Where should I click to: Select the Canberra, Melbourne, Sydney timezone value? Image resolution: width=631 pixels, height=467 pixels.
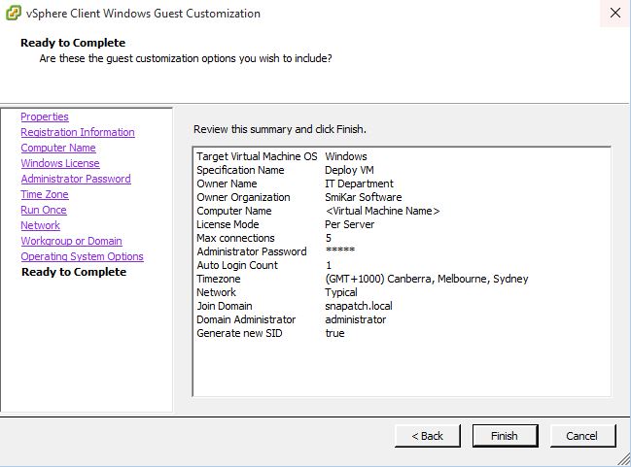(427, 279)
